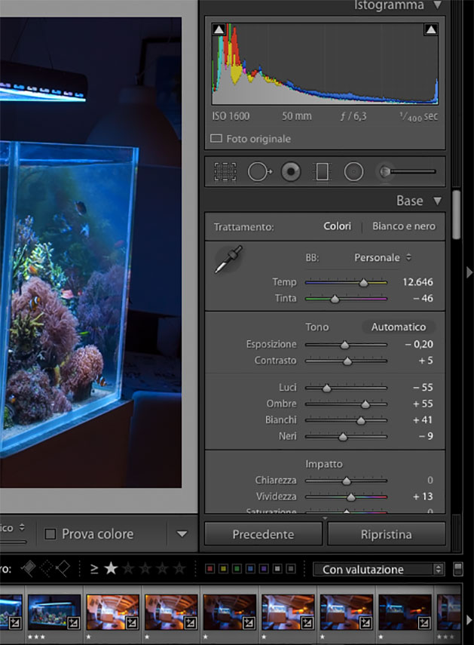474x645 pixels.
Task: Click the Tinta value -46
Action: [x=423, y=298]
